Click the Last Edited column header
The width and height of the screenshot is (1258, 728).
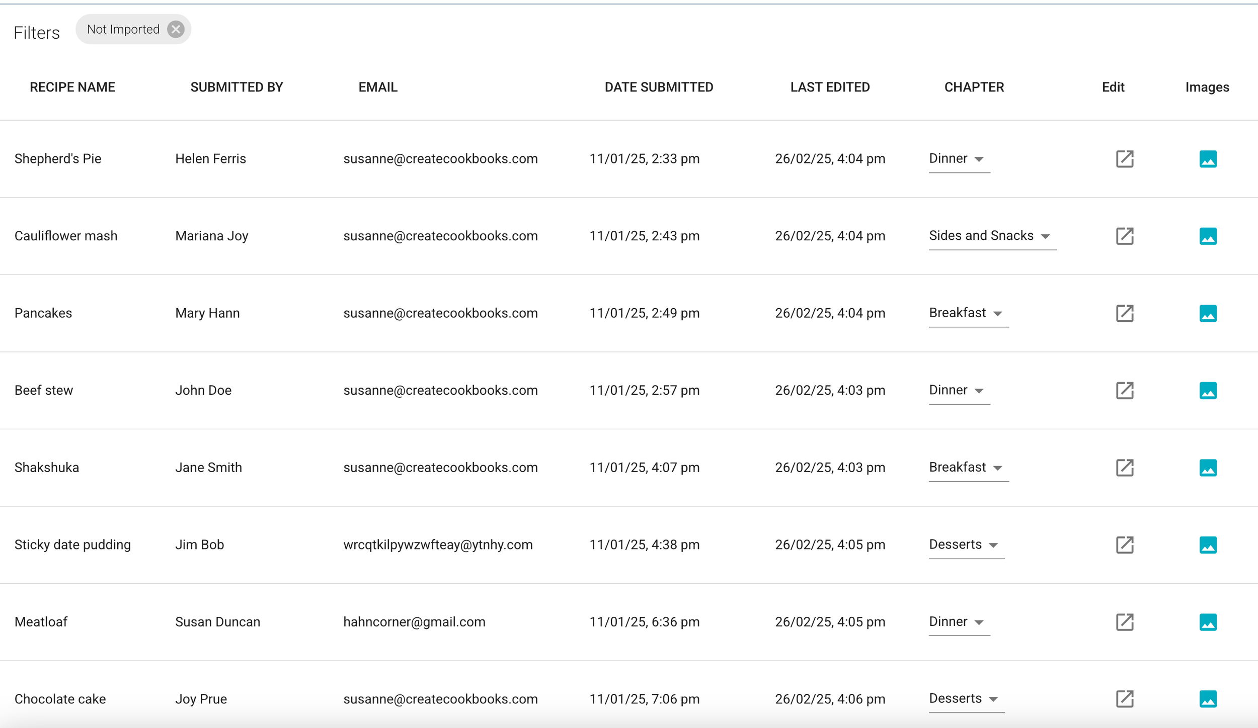tap(829, 87)
